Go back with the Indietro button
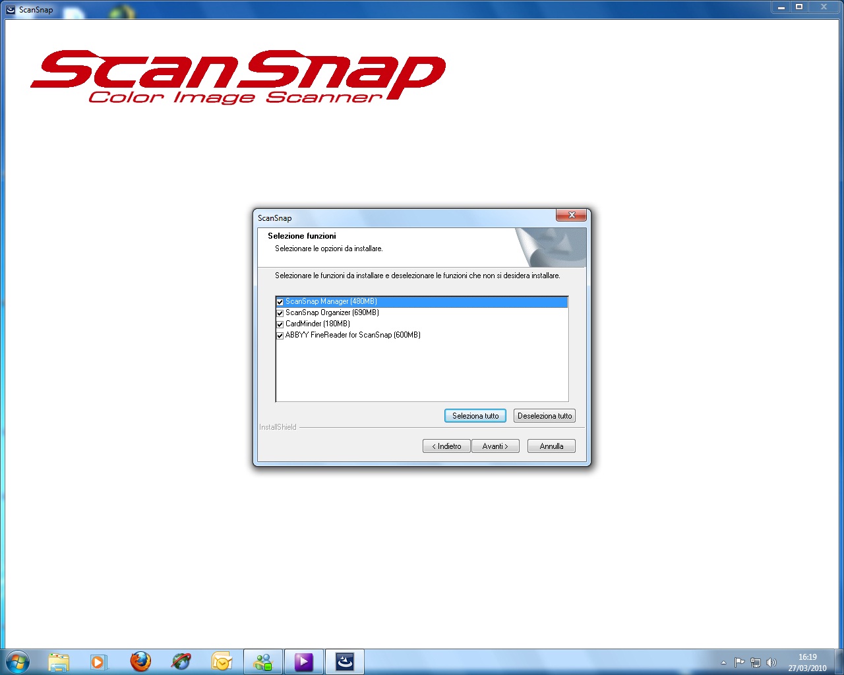Image resolution: width=844 pixels, height=675 pixels. pos(446,446)
